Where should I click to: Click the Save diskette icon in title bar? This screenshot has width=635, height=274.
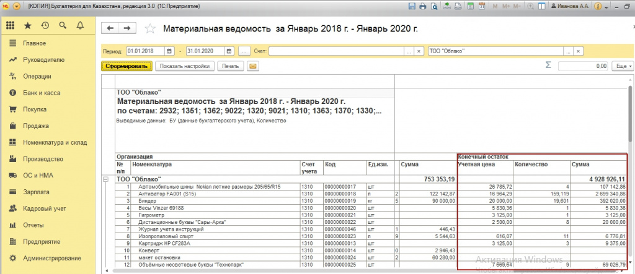click(412, 6)
